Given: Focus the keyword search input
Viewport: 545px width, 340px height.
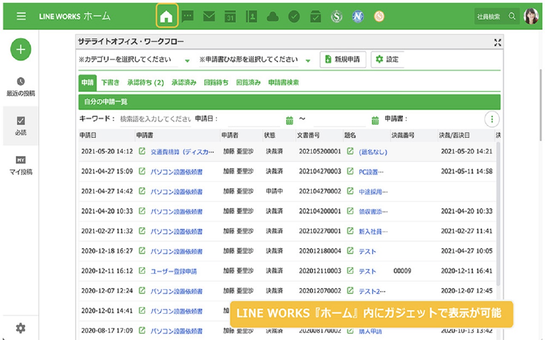Looking at the screenshot, I should click(155, 119).
